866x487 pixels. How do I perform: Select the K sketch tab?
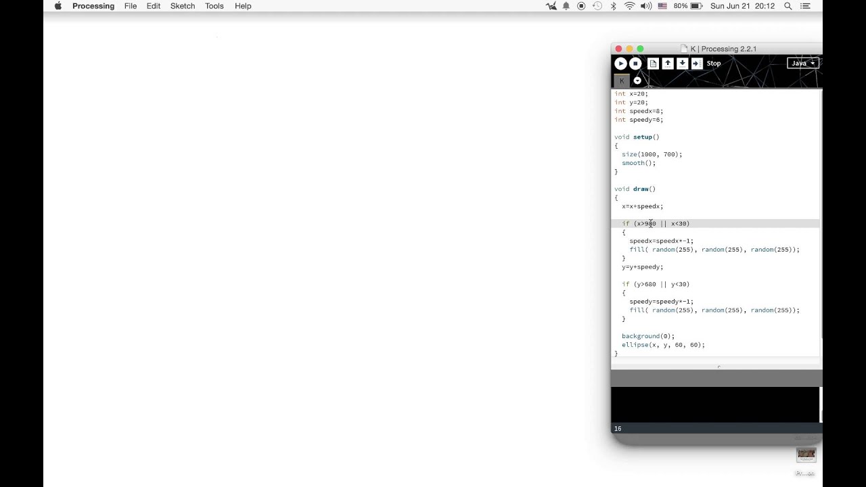(x=622, y=80)
